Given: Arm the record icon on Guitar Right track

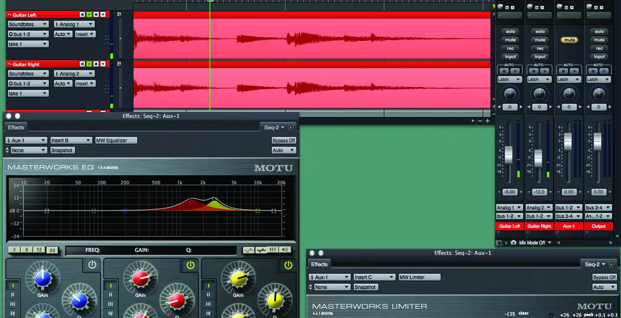Looking at the screenshot, I should [x=96, y=64].
